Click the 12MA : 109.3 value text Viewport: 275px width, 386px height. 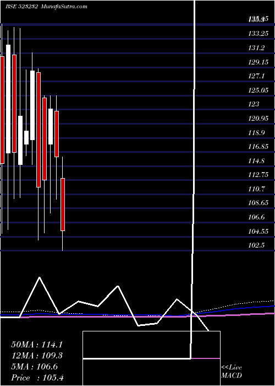37,356
